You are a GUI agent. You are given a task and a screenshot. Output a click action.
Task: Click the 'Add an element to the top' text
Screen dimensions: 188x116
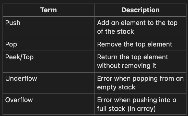point(137,23)
